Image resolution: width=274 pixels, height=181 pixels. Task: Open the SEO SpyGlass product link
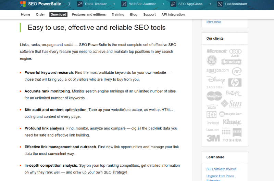pos(190,4)
